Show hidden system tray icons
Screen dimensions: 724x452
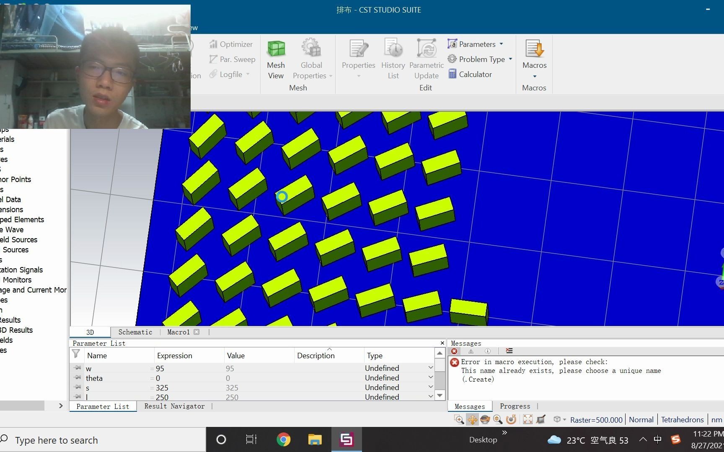click(x=643, y=439)
